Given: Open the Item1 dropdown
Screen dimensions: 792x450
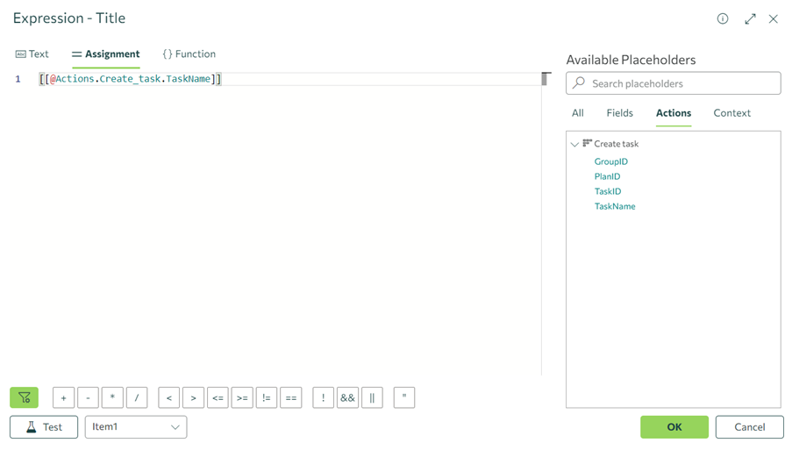Looking at the screenshot, I should point(136,427).
